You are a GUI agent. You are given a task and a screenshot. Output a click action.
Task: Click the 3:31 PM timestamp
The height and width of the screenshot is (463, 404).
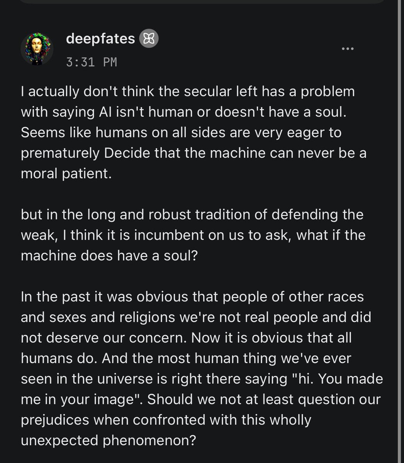coord(92,62)
